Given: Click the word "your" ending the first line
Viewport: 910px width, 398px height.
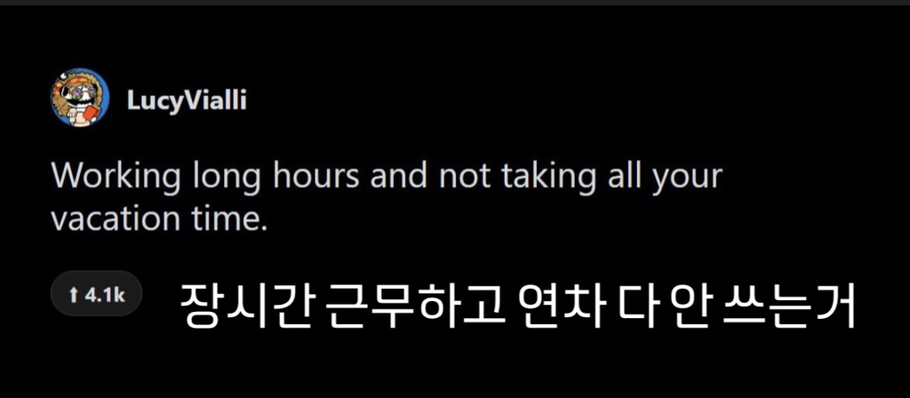Looking at the screenshot, I should (x=686, y=177).
